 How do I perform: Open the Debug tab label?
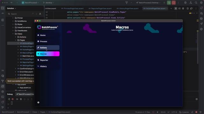(x=10, y=94)
